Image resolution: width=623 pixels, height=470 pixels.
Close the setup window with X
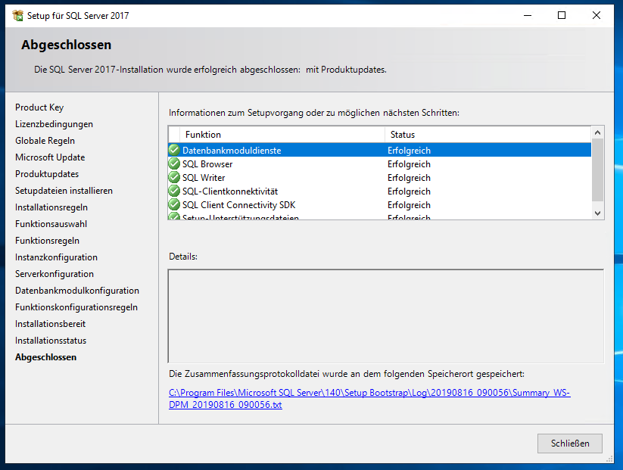click(x=597, y=15)
